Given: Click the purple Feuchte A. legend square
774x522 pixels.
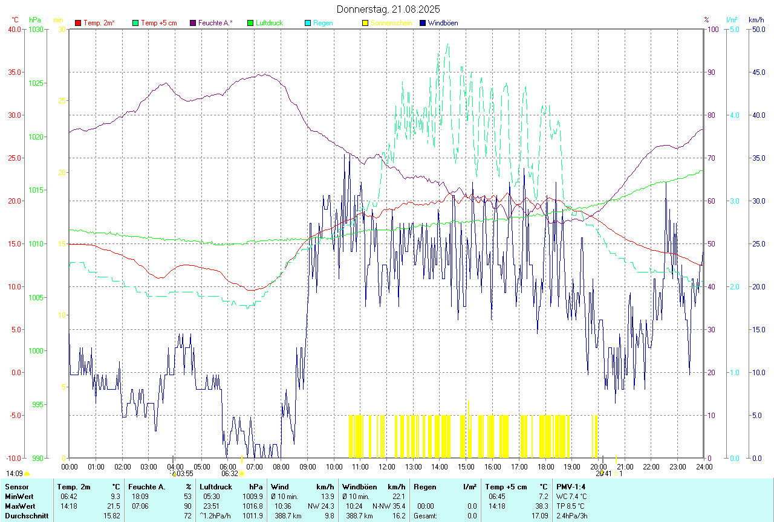Looking at the screenshot, I should (x=193, y=23).
